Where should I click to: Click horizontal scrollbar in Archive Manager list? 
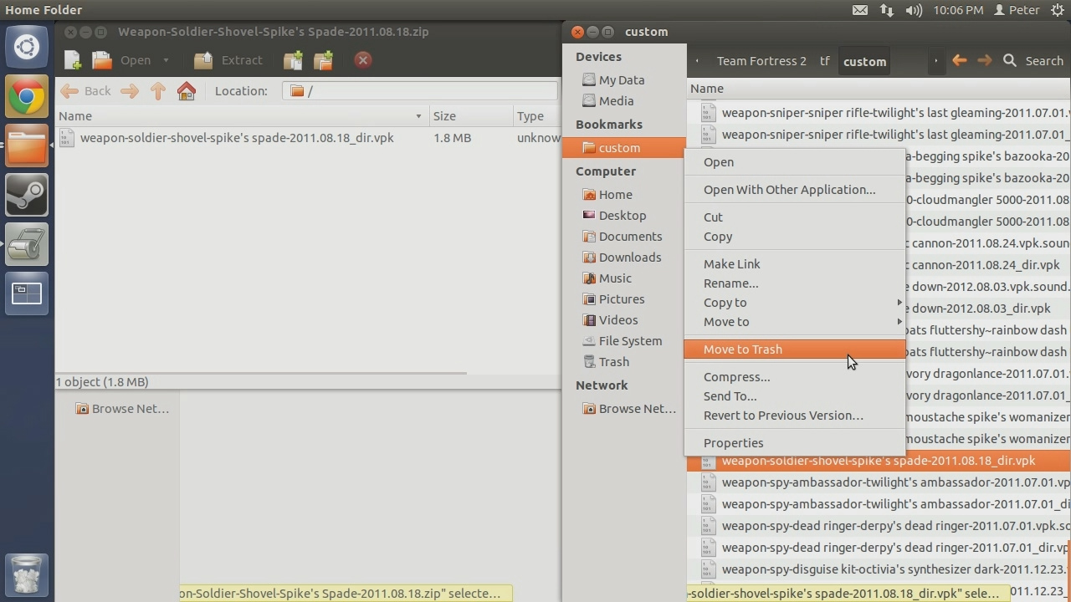[x=261, y=372]
